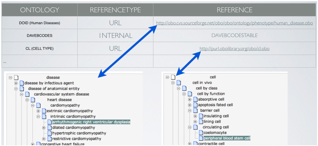This screenshot has height=146, width=318.
Task: Open the purl.obolibrary.org cl.obo link
Action: (234, 49)
